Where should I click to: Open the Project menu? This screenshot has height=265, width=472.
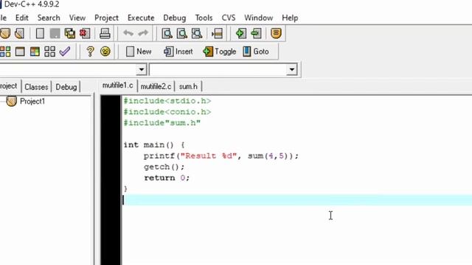pos(106,18)
